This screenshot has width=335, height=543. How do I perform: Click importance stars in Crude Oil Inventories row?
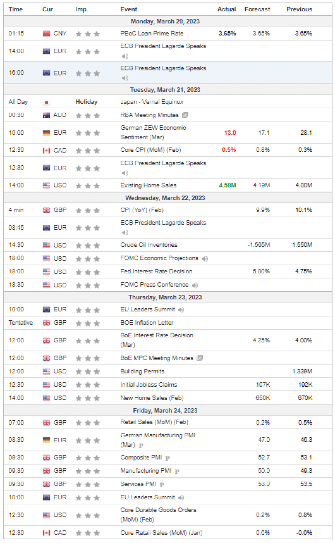[88, 246]
